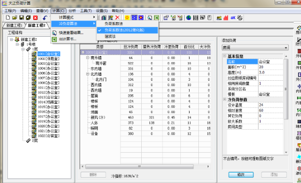Click the green spreadsheet export toolbar icon
This screenshot has width=301, height=183.
click(157, 18)
